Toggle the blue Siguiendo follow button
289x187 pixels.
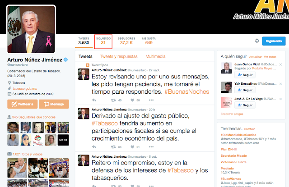point(274,41)
